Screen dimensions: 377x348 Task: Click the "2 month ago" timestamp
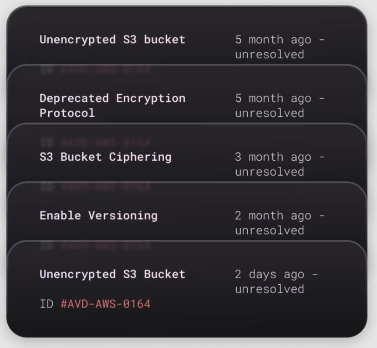point(273,216)
